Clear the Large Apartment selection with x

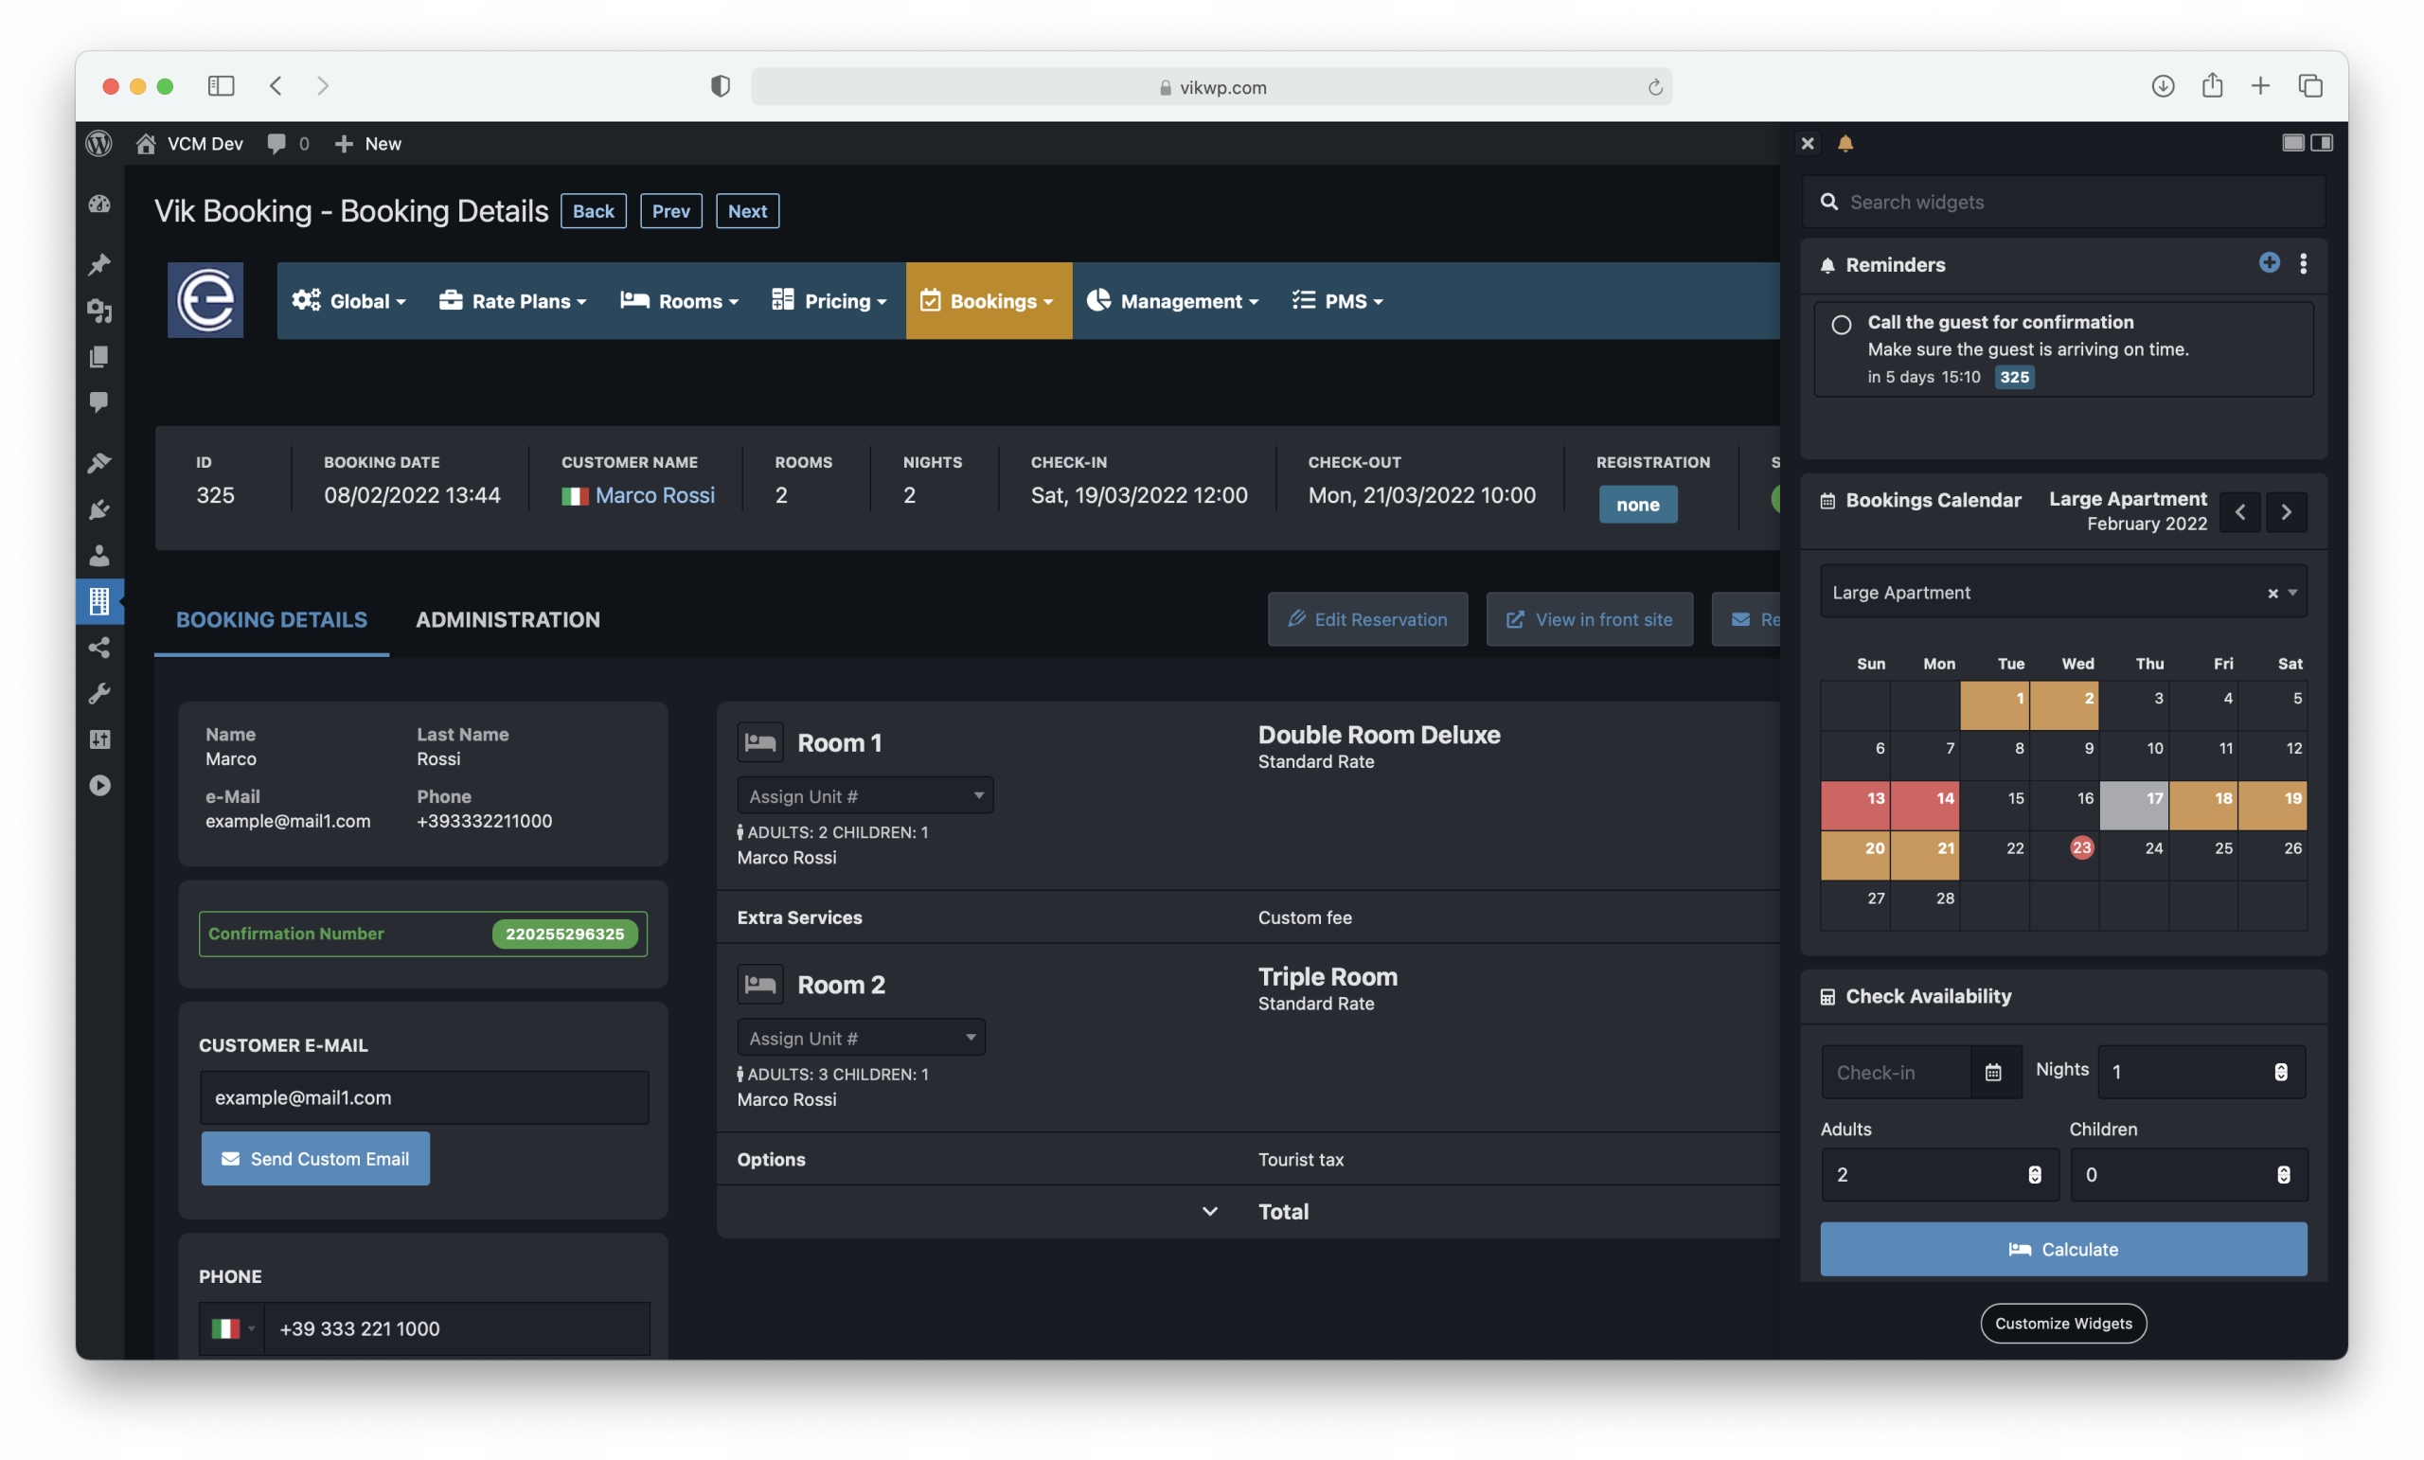click(x=2272, y=594)
